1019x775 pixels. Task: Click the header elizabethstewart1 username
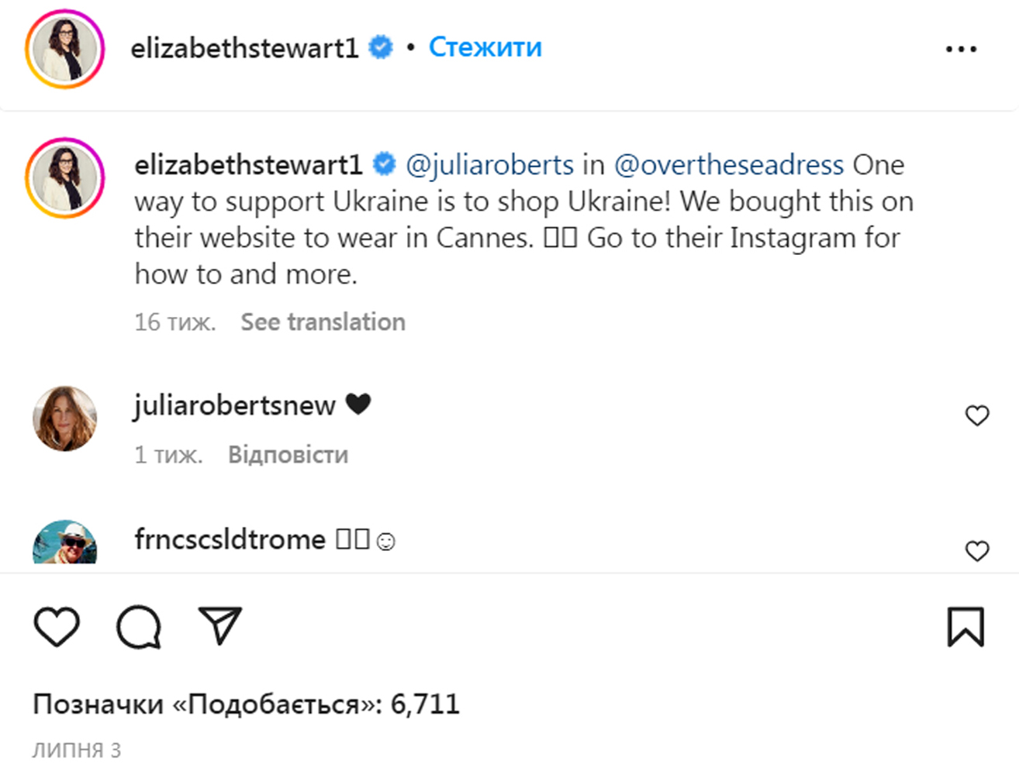point(244,48)
